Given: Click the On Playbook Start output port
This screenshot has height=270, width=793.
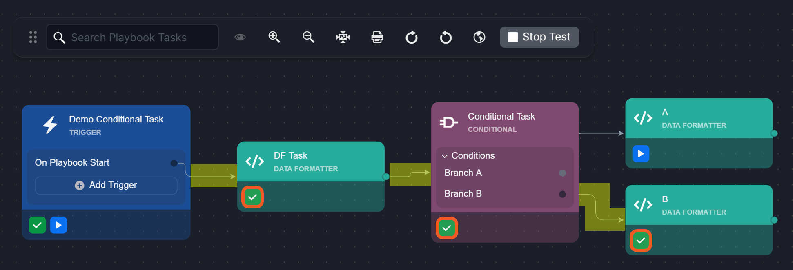Looking at the screenshot, I should click(x=174, y=163).
